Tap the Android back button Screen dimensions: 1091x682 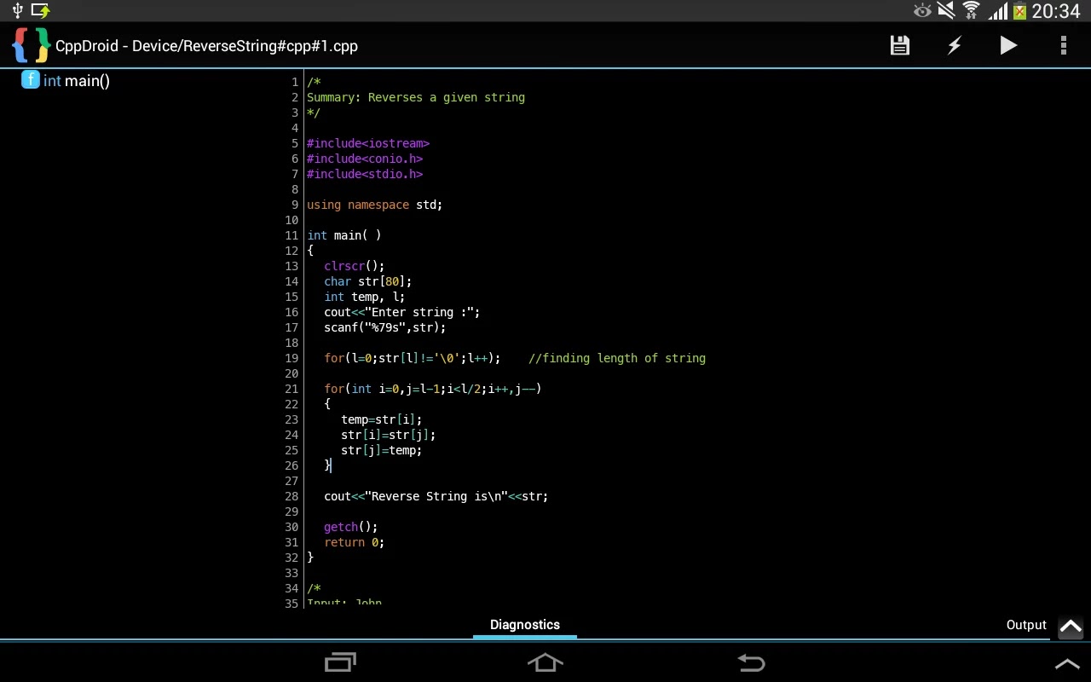point(751,662)
